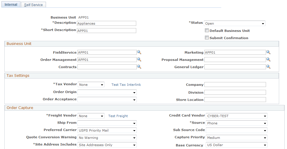Viewport: 287px width, 149px height.
Task: Click into the Short Description field
Action: click(106, 30)
